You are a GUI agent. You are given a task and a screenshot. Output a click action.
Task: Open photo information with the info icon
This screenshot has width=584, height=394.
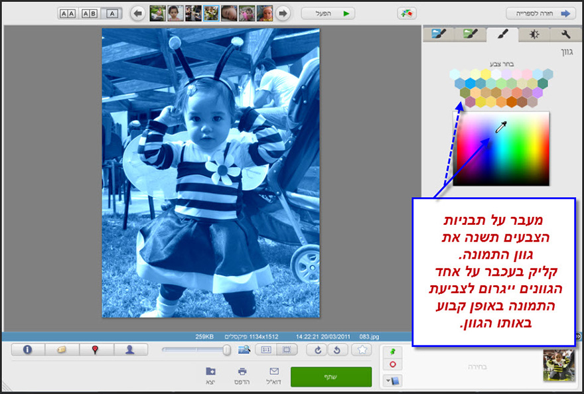coord(27,350)
